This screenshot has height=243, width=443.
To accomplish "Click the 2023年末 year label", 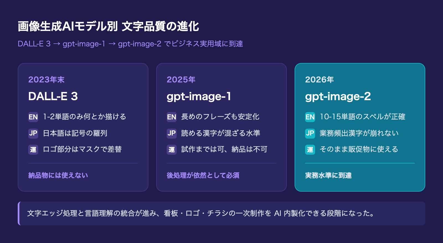I will (46, 80).
